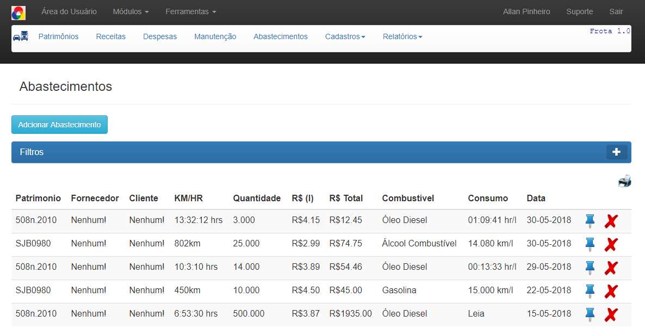
Task: Select the Despesas navigation item
Action: (x=160, y=36)
